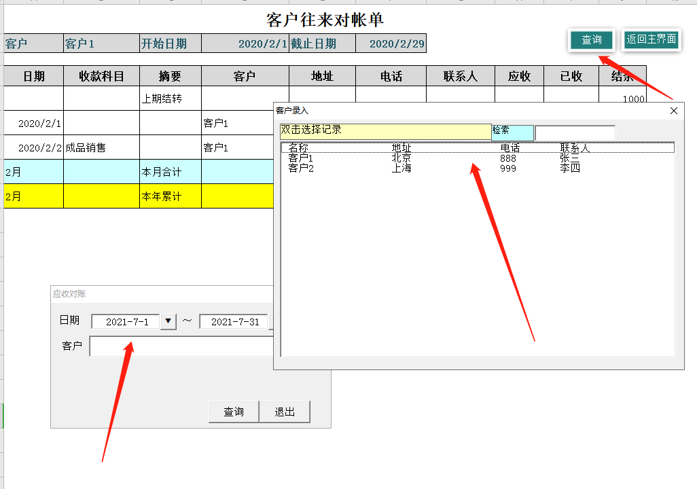This screenshot has height=489, width=697.
Task: Select the 本月合计 cell
Action: point(171,172)
